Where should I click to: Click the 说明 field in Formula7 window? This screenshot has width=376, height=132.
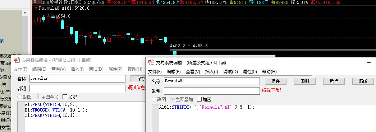(77, 88)
